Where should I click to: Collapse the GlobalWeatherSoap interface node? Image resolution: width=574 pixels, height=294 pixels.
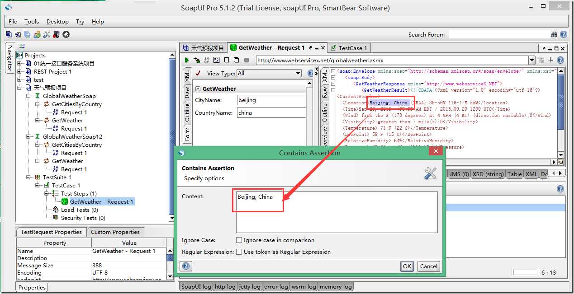(28, 96)
